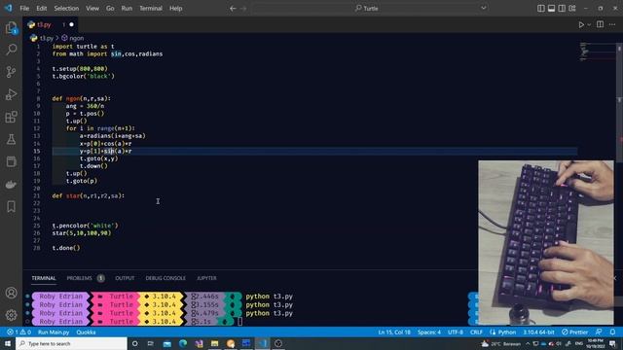Open the Windows Start button
The height and width of the screenshot is (350, 623).
pyautogui.click(x=8, y=343)
